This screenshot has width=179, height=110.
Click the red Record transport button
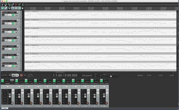point(21,75)
